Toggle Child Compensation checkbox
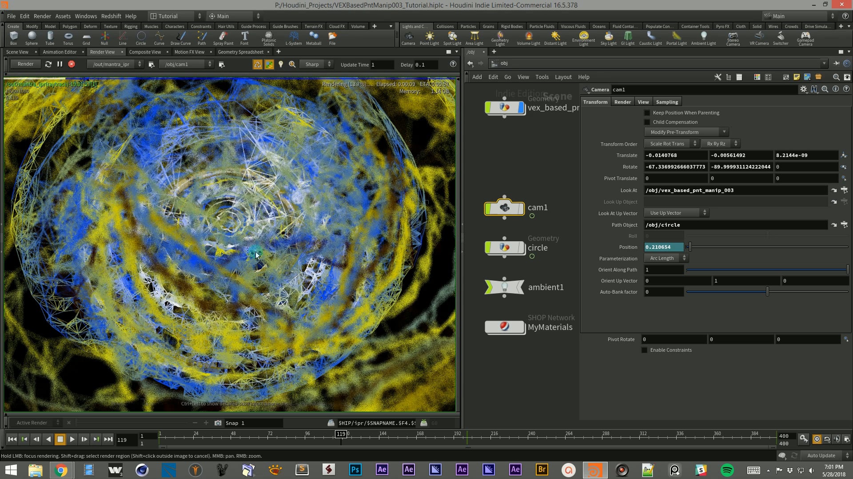Viewport: 853px width, 479px height. pos(647,122)
